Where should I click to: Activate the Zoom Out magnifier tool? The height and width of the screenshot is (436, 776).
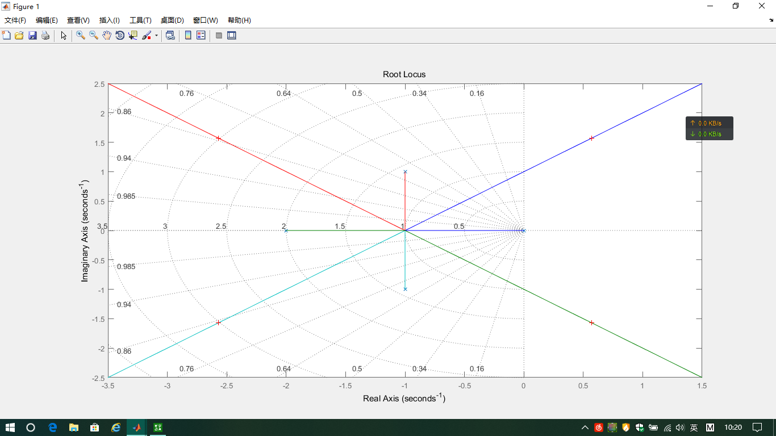[94, 35]
